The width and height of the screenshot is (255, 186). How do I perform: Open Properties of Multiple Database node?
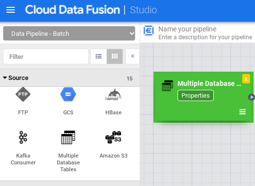196,96
